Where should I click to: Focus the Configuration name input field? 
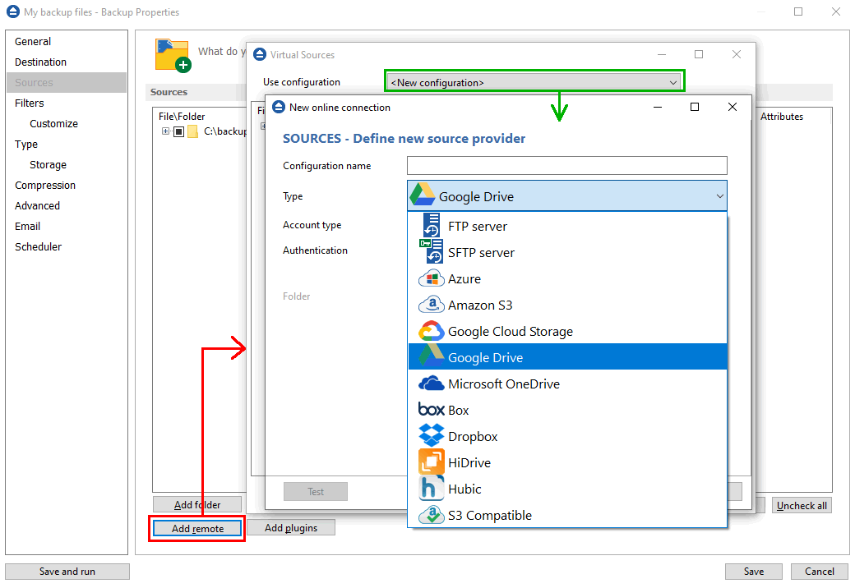567,166
